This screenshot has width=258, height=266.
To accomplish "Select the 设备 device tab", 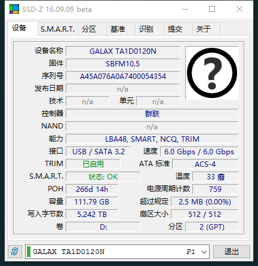I will (x=23, y=28).
